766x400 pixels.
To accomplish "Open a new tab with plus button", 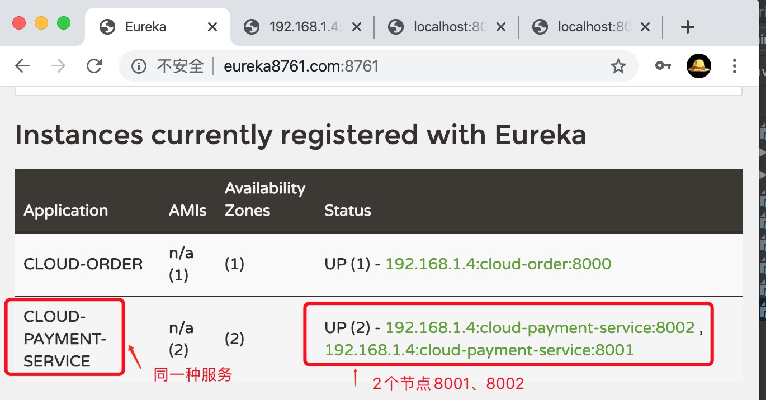I will pos(688,27).
